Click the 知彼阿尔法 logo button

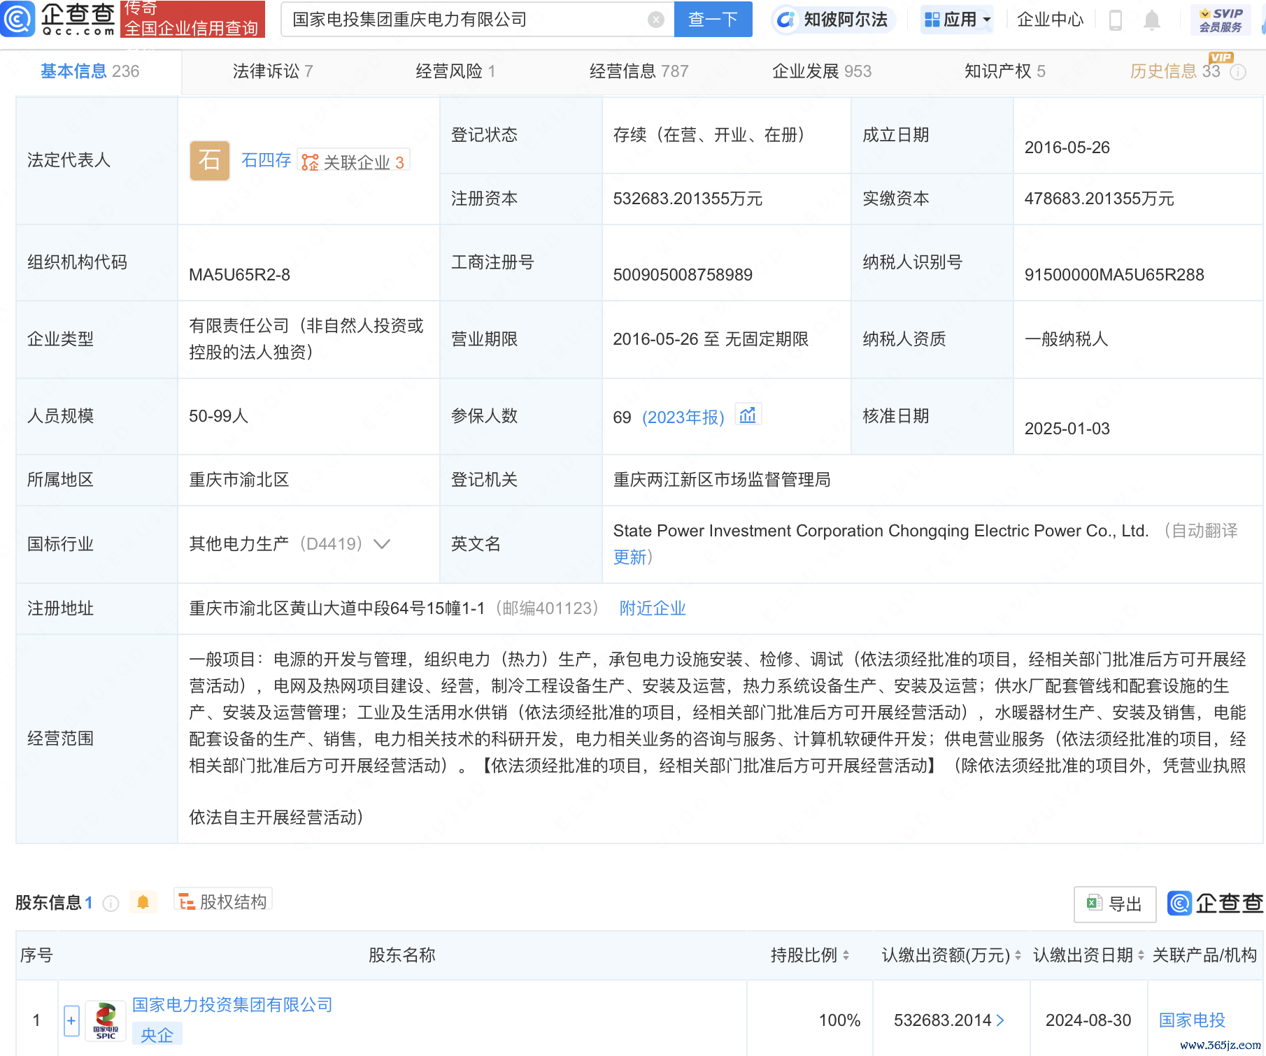832,20
